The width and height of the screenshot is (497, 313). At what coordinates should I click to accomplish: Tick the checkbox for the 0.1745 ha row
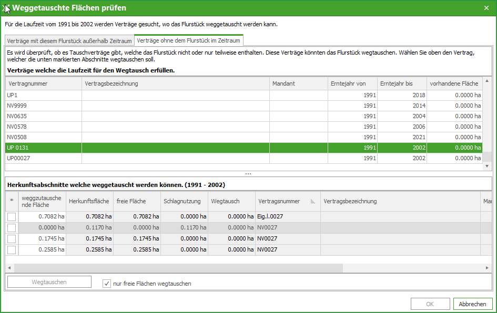[12, 239]
